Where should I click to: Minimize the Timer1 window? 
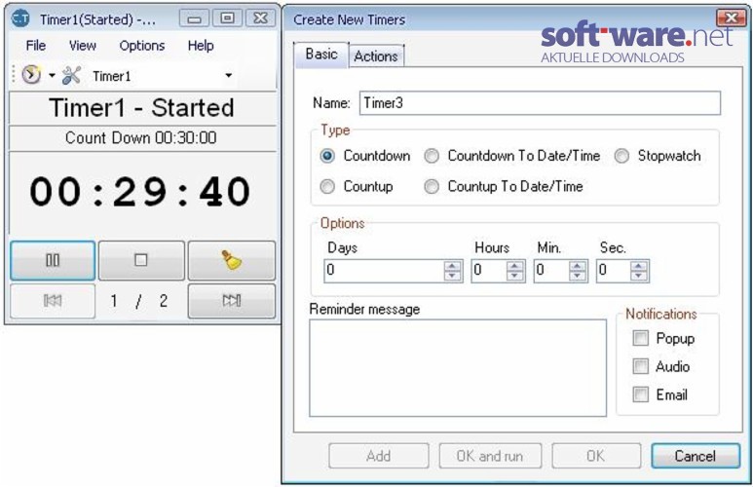click(x=194, y=19)
